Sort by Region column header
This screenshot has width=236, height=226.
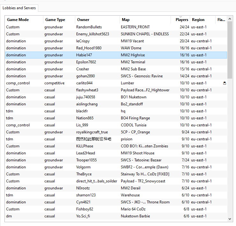click(x=203, y=20)
